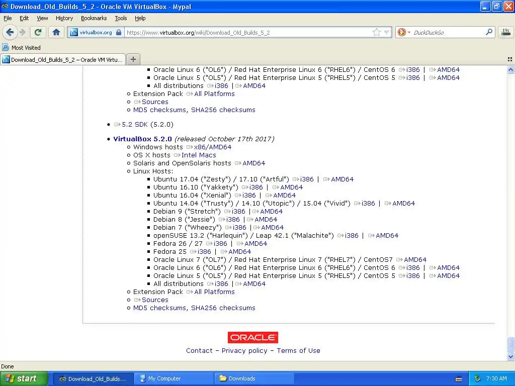Image resolution: width=515 pixels, height=386 pixels.
Task: Reload the page with the refresh icon
Action: tap(38, 32)
